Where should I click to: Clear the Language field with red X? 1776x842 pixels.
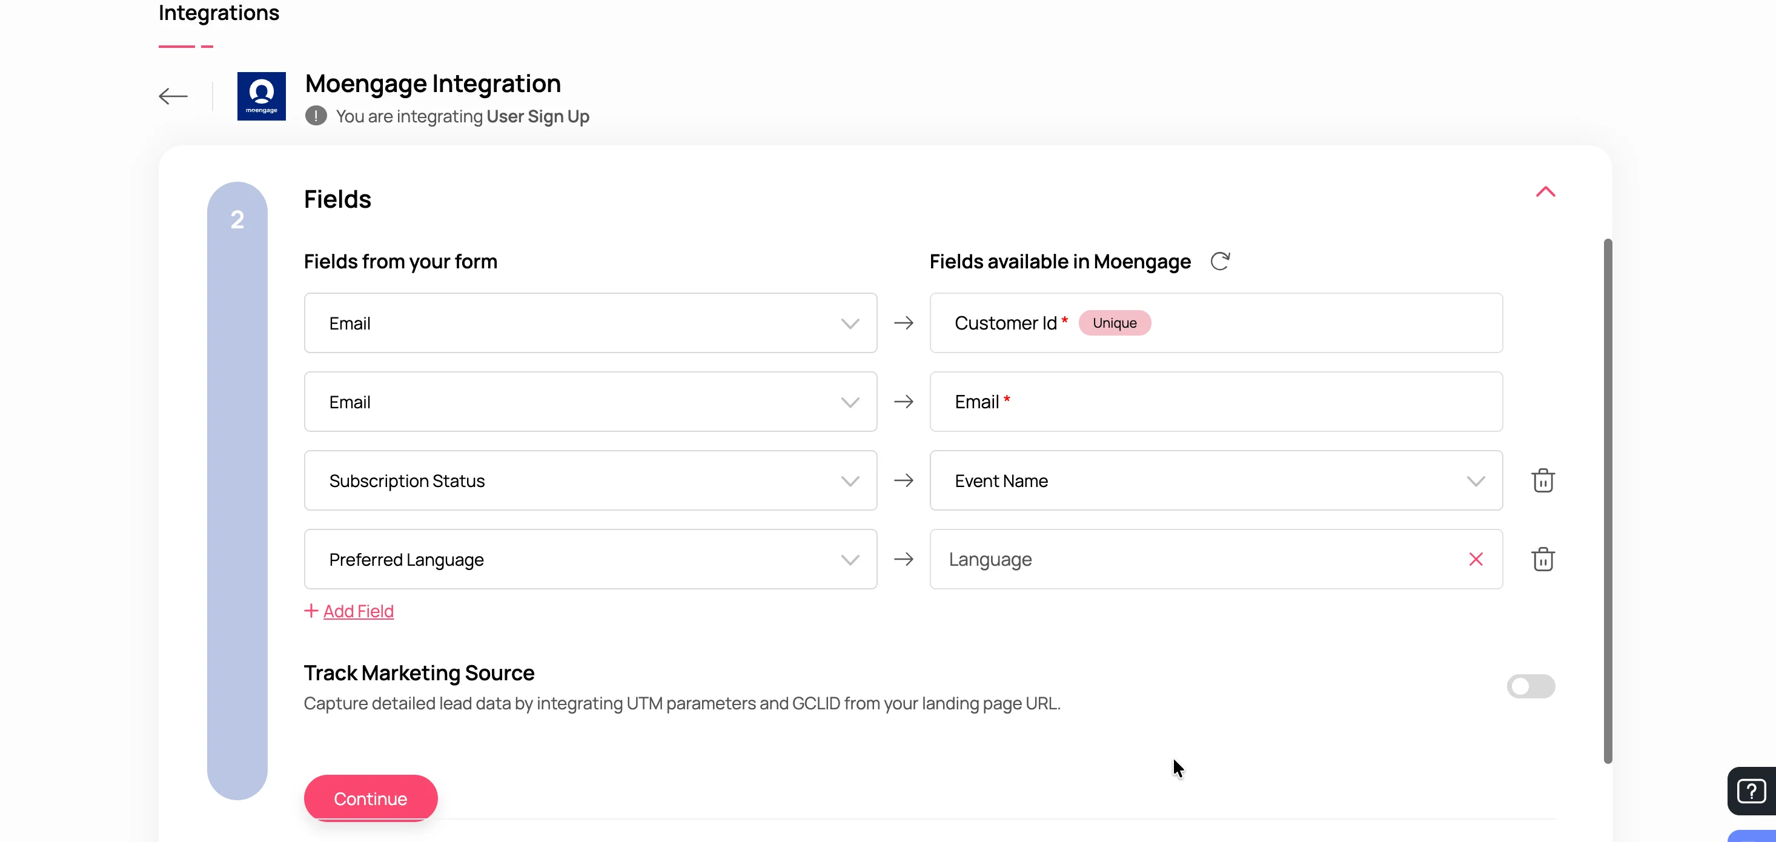click(x=1476, y=559)
